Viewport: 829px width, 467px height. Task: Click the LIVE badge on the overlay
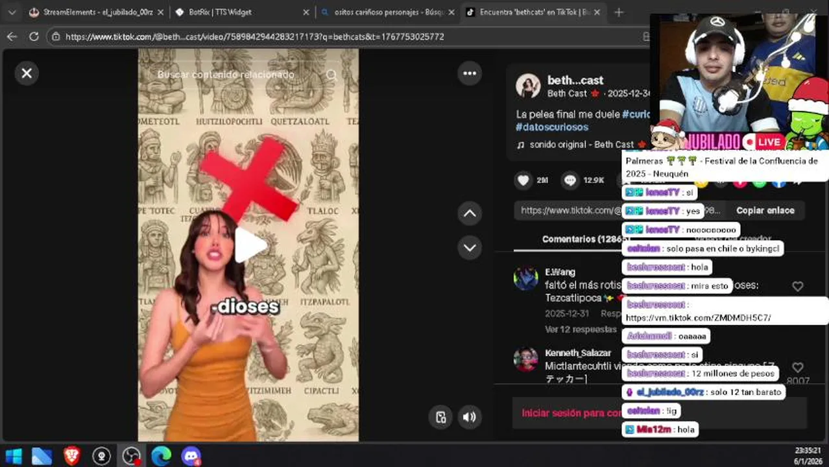click(x=763, y=141)
